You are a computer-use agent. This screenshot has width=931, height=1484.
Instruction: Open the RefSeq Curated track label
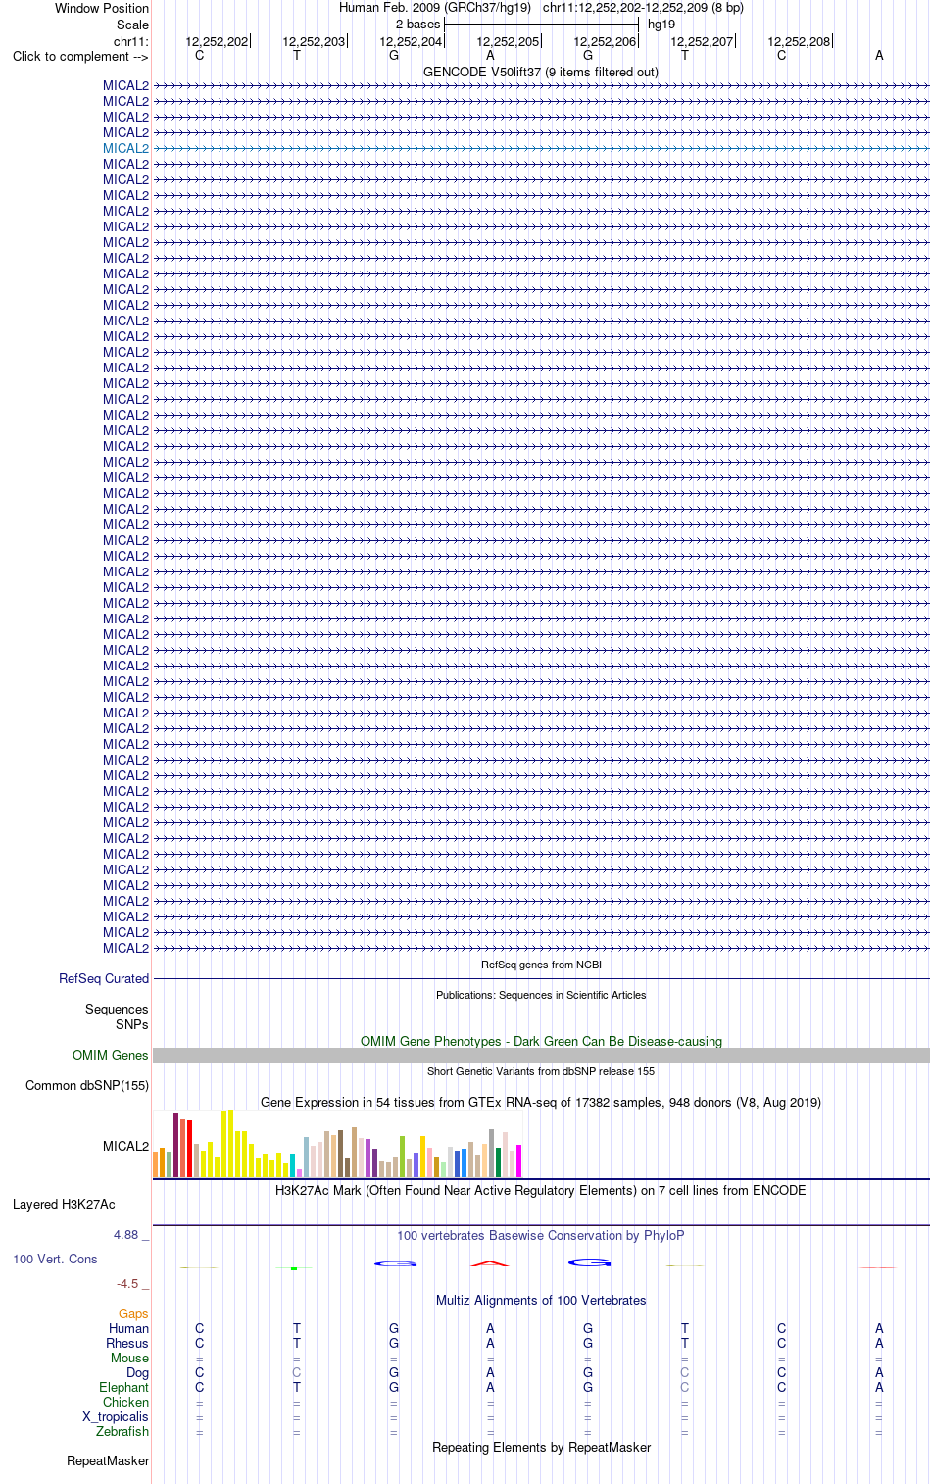(x=104, y=978)
